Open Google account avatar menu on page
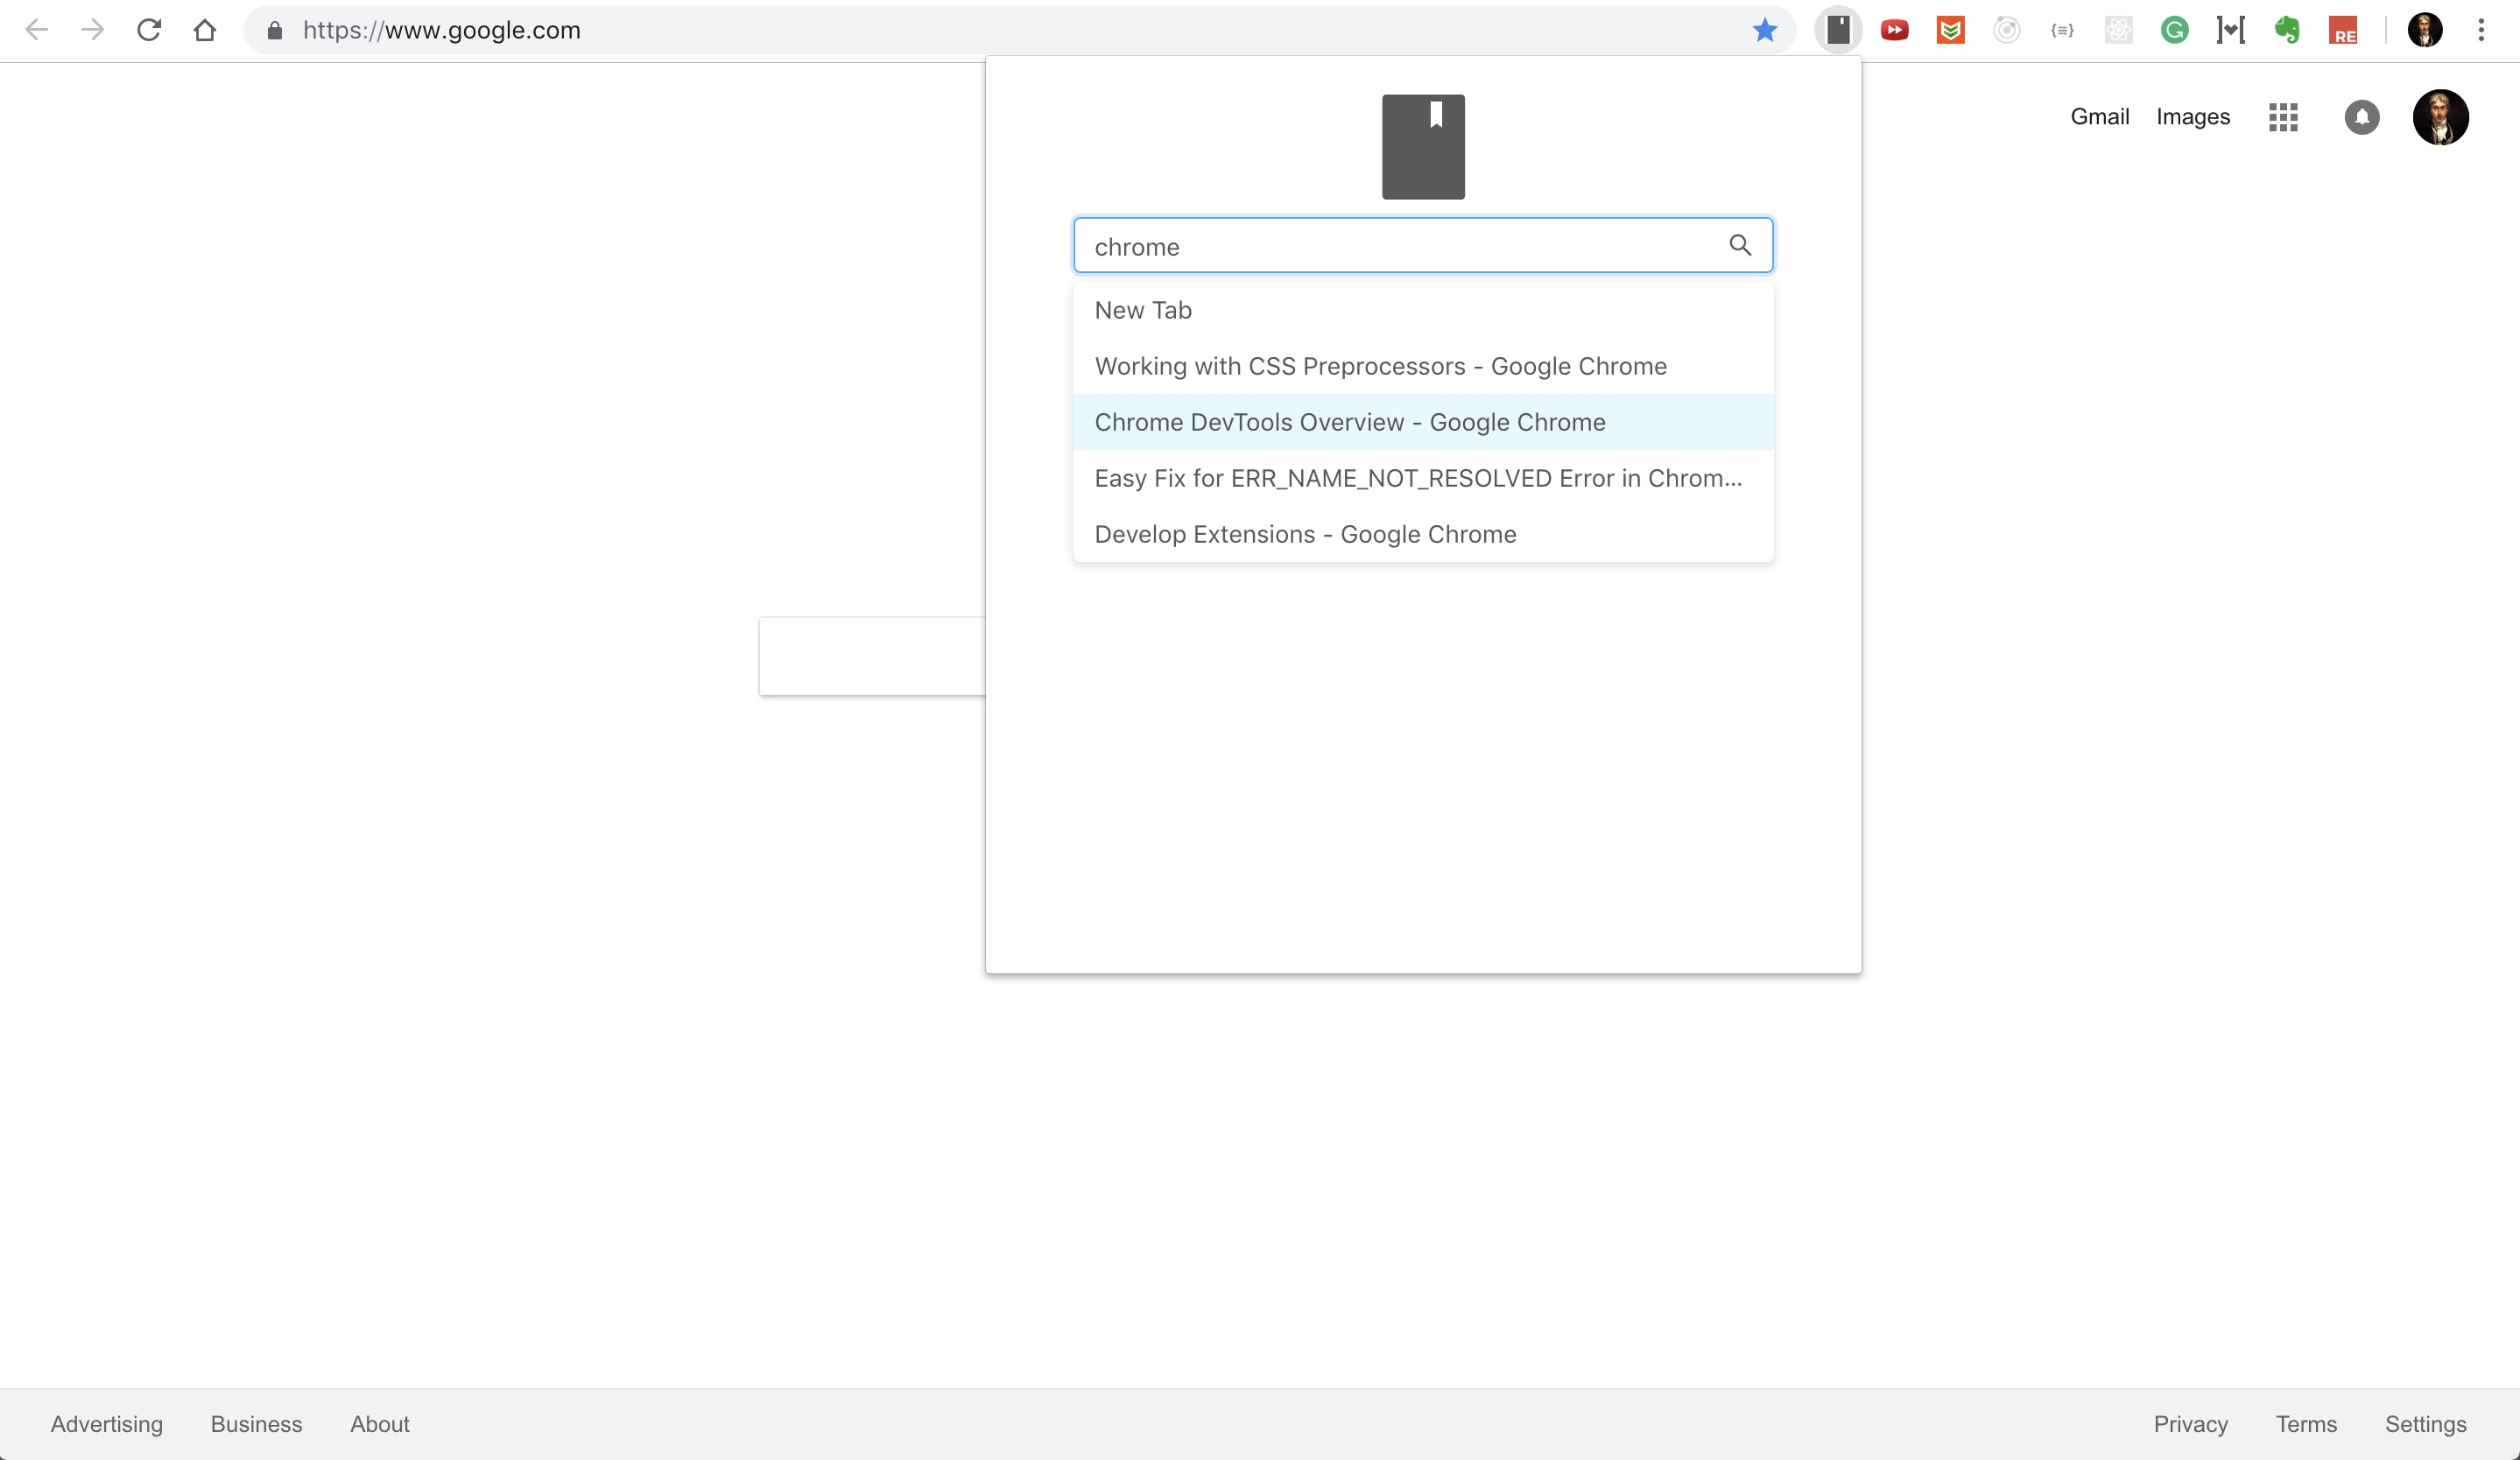This screenshot has height=1460, width=2520. pos(2440,117)
